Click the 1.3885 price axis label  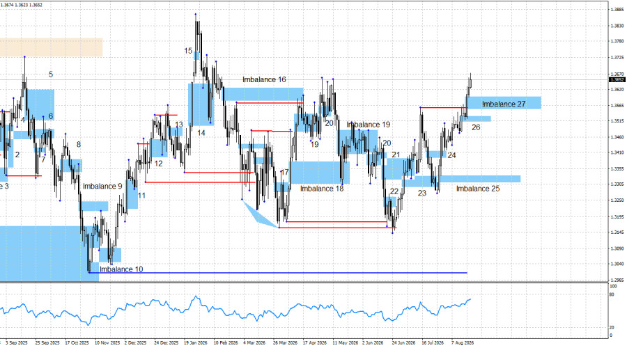tap(617, 10)
